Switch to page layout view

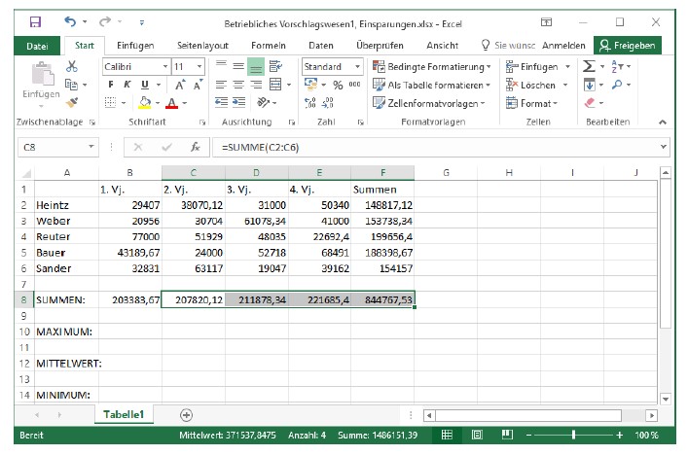[x=477, y=435]
